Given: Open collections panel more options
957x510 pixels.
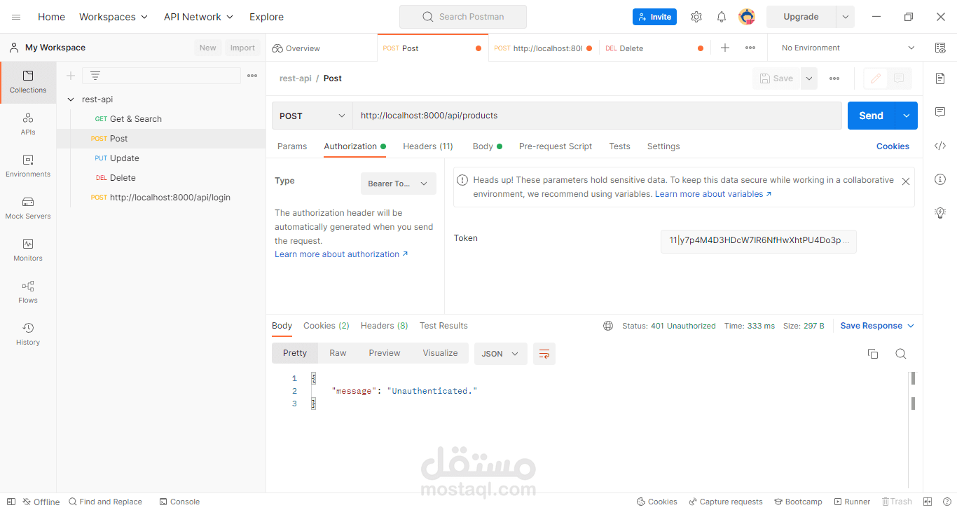Looking at the screenshot, I should point(252,76).
